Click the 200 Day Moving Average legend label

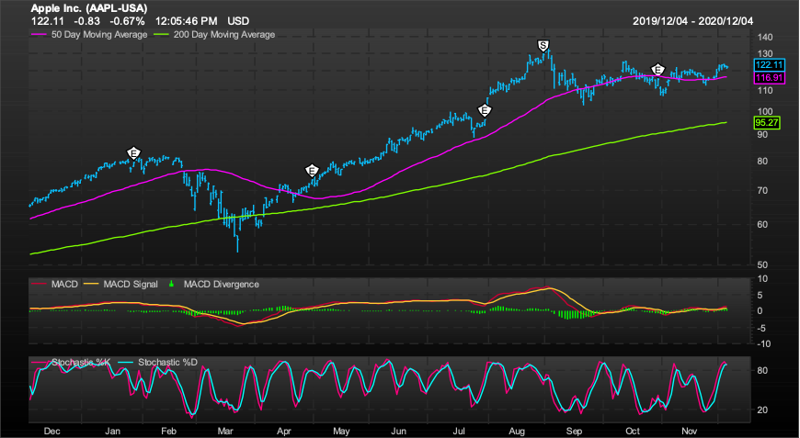(224, 35)
